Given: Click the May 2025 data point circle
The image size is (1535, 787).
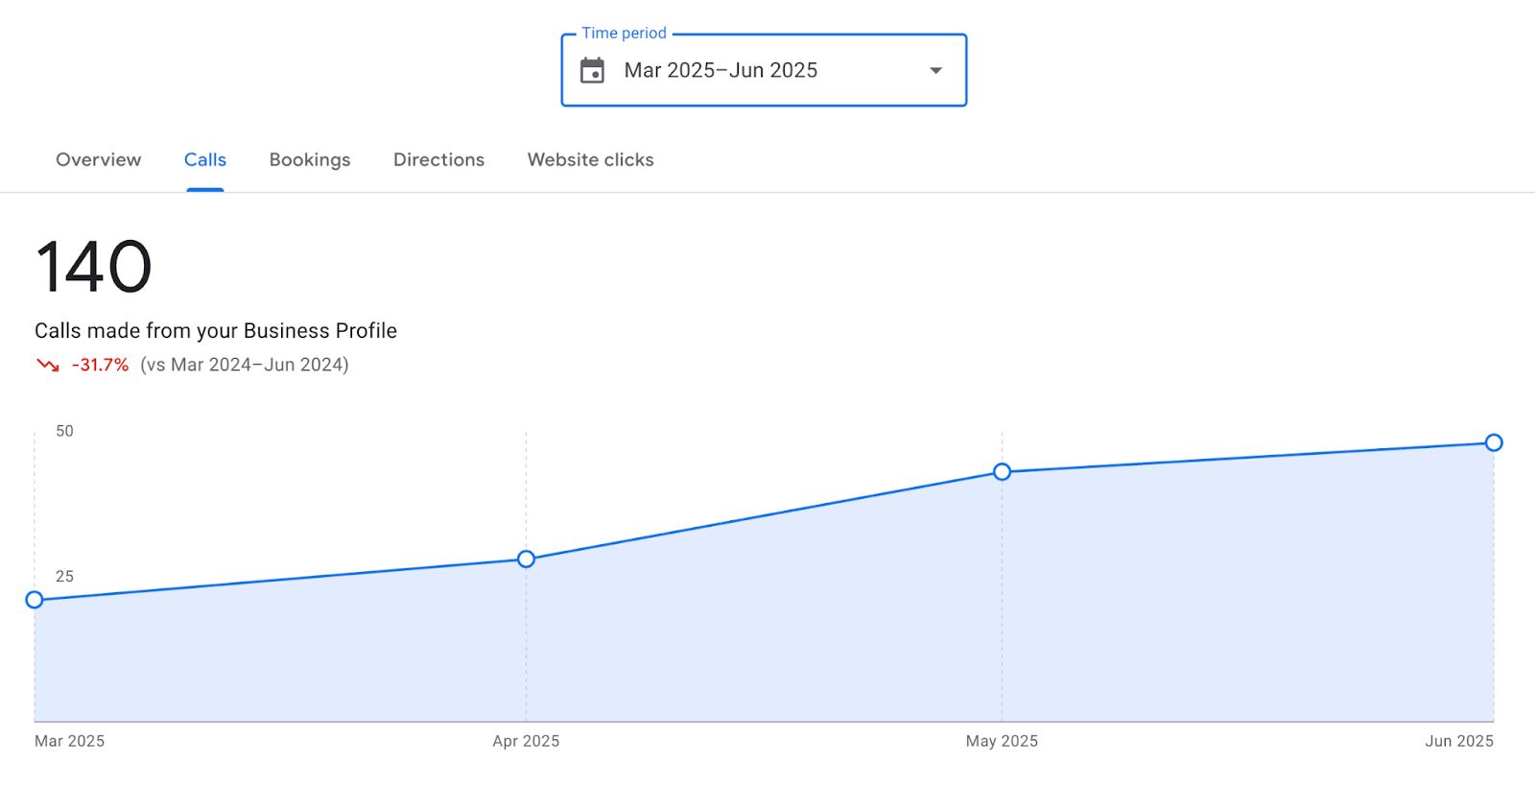Looking at the screenshot, I should point(1002,471).
